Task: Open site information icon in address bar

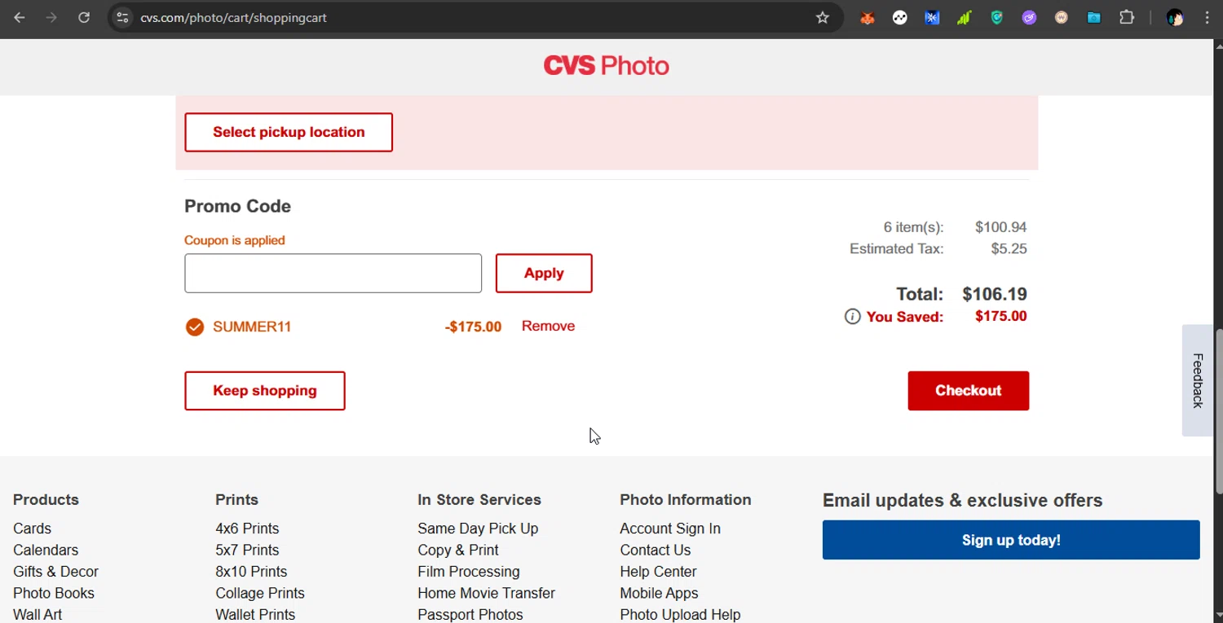Action: 122,17
